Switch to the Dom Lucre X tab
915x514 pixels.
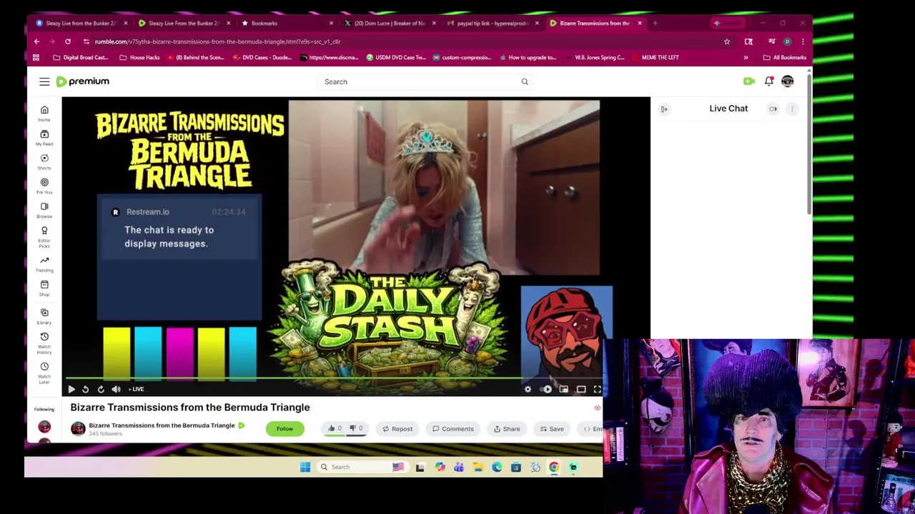(389, 23)
